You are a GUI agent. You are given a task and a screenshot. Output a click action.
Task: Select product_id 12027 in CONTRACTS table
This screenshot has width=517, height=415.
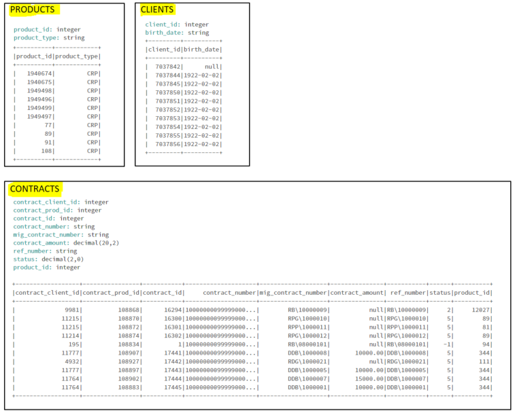479,310
